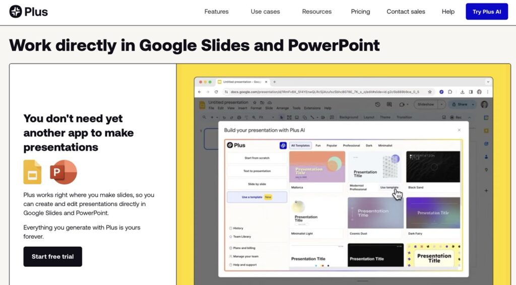Viewport: 516px width, 285px height.
Task: Open the Resources menu
Action: pos(316,12)
